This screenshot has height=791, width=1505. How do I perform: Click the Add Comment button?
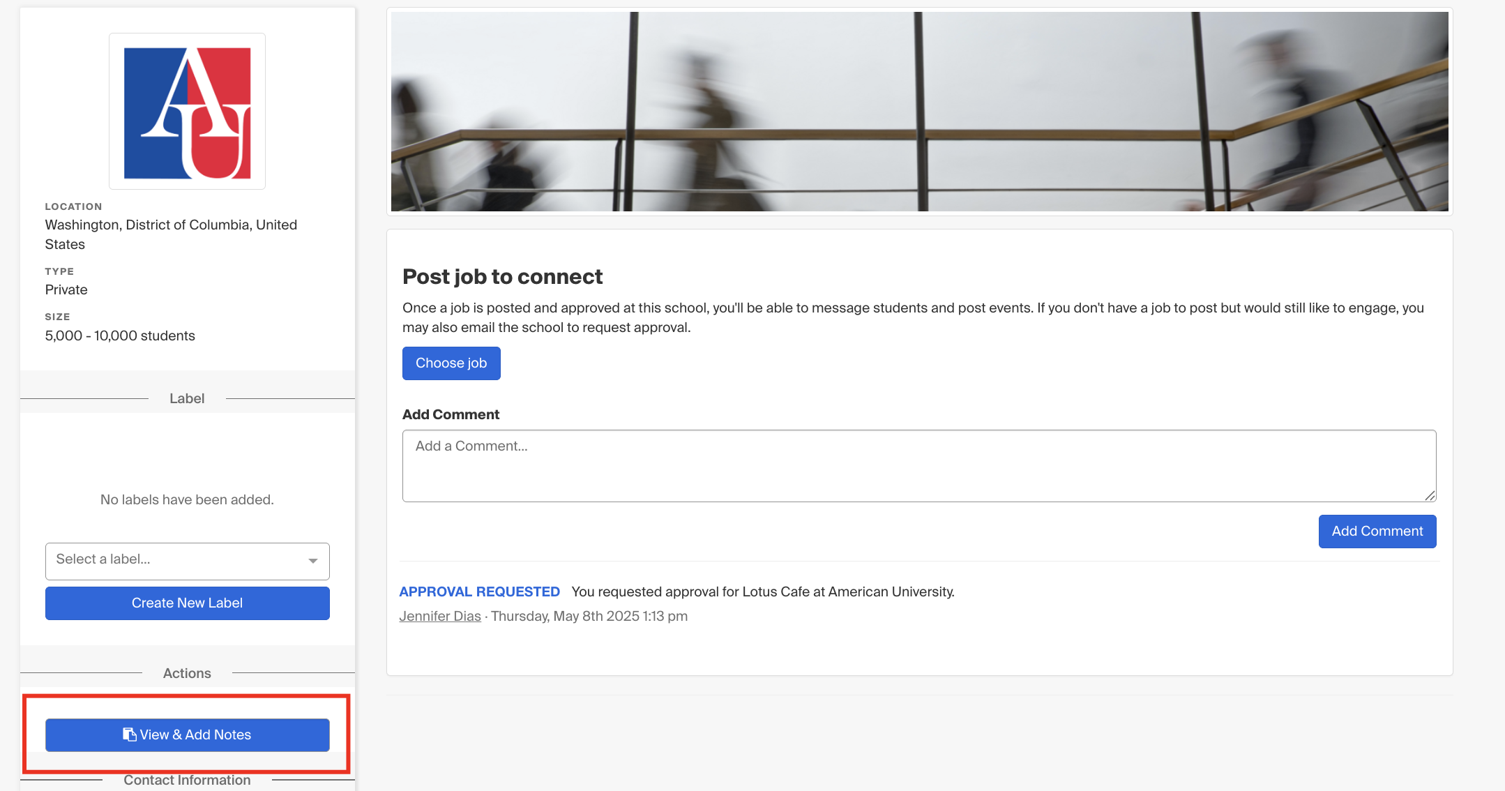click(1377, 531)
